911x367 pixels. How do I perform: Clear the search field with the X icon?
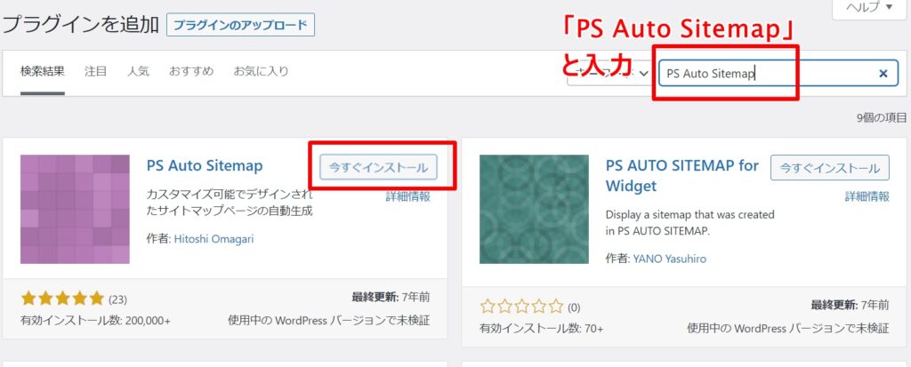coord(883,74)
